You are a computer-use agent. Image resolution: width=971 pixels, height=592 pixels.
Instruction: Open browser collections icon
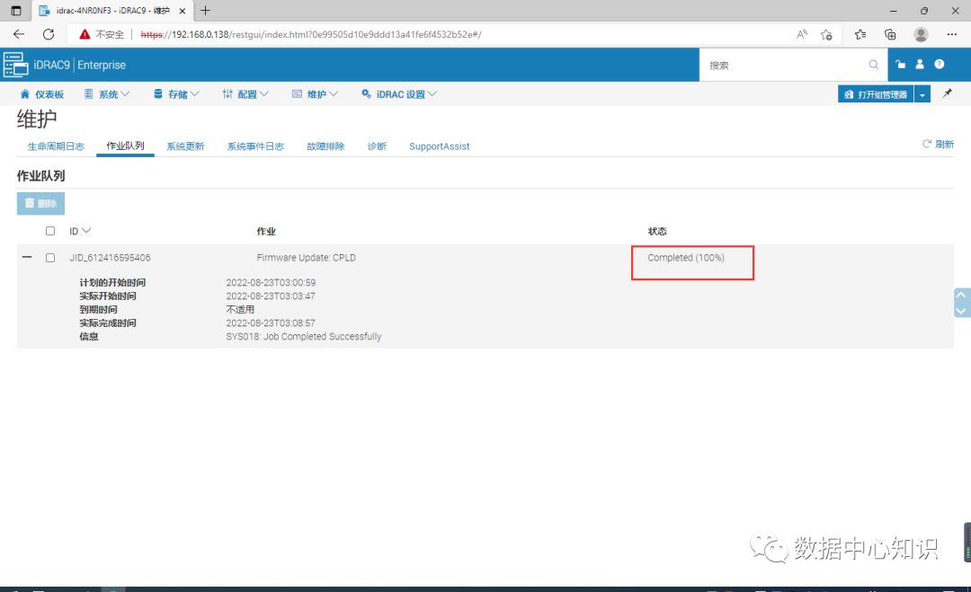(890, 35)
